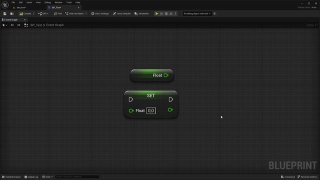Click SET node output execution pin
The height and width of the screenshot is (180, 320).
171,99
